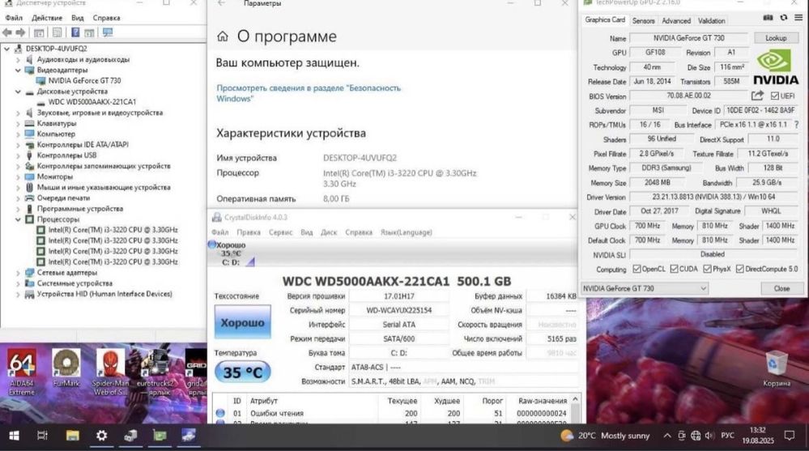This screenshot has height=451, width=809.
Task: Switch to the Sensors tab in GPU-Z
Action: point(643,20)
